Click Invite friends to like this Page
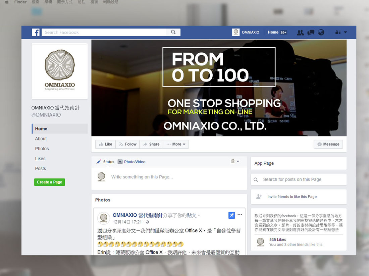Viewport: 369px width, 276px height. point(292,197)
